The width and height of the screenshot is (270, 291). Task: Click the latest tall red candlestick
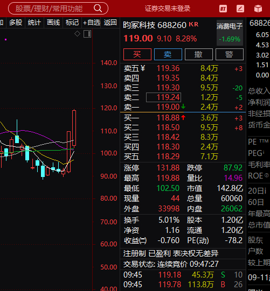(74, 128)
